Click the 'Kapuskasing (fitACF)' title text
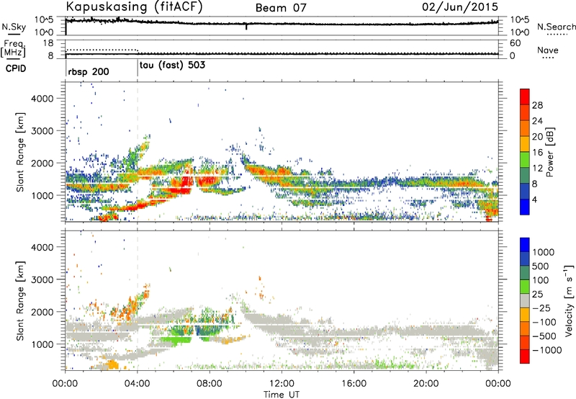The image size is (576, 399). 134,7
